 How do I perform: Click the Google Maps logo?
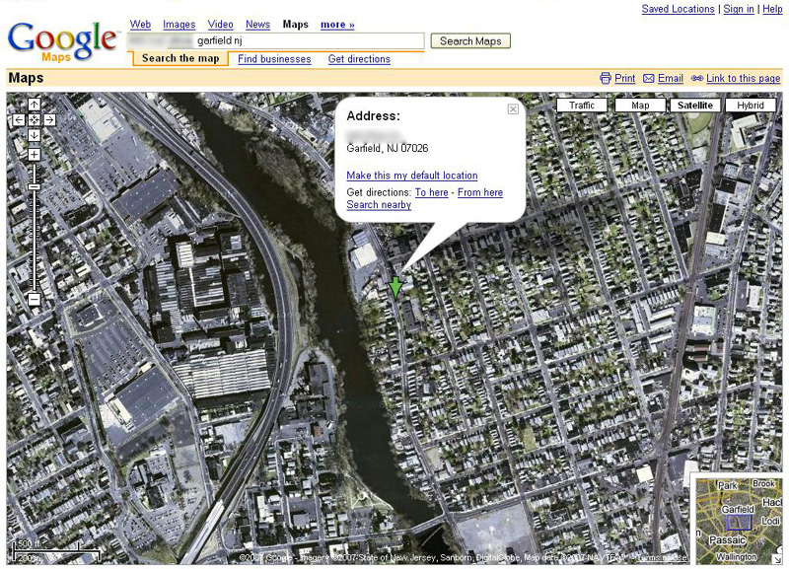pos(62,42)
